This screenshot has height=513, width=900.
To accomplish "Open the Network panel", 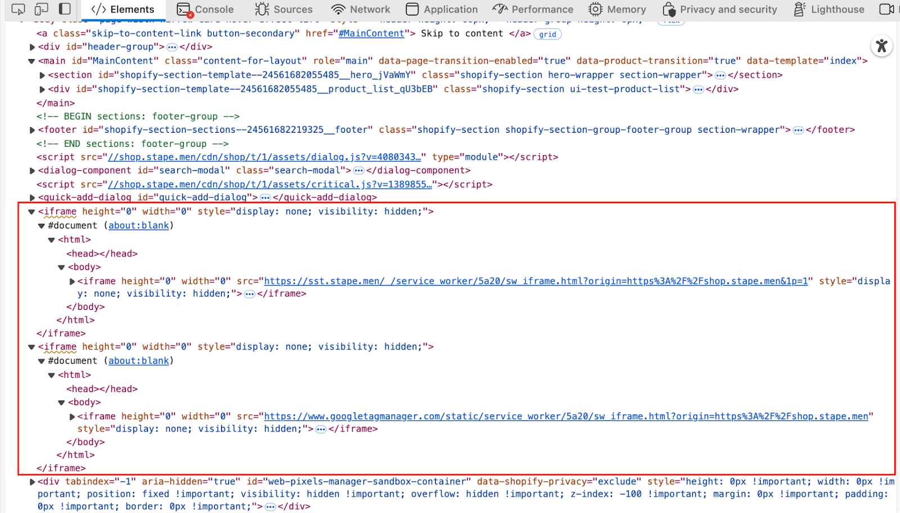I will [x=361, y=10].
